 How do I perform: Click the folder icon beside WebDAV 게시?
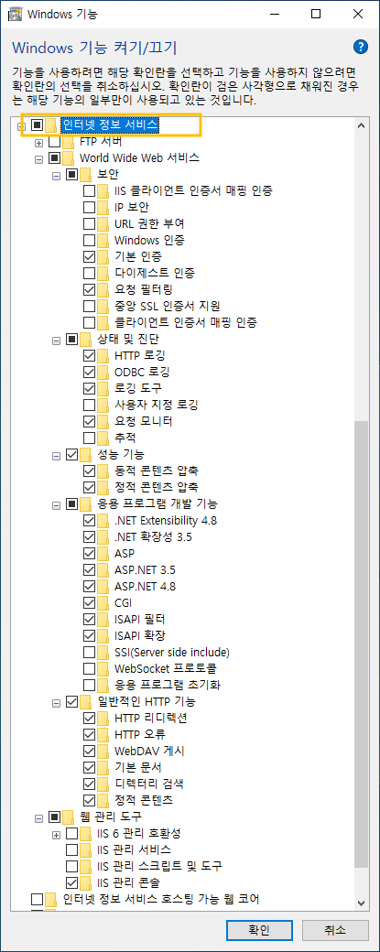pos(104,751)
